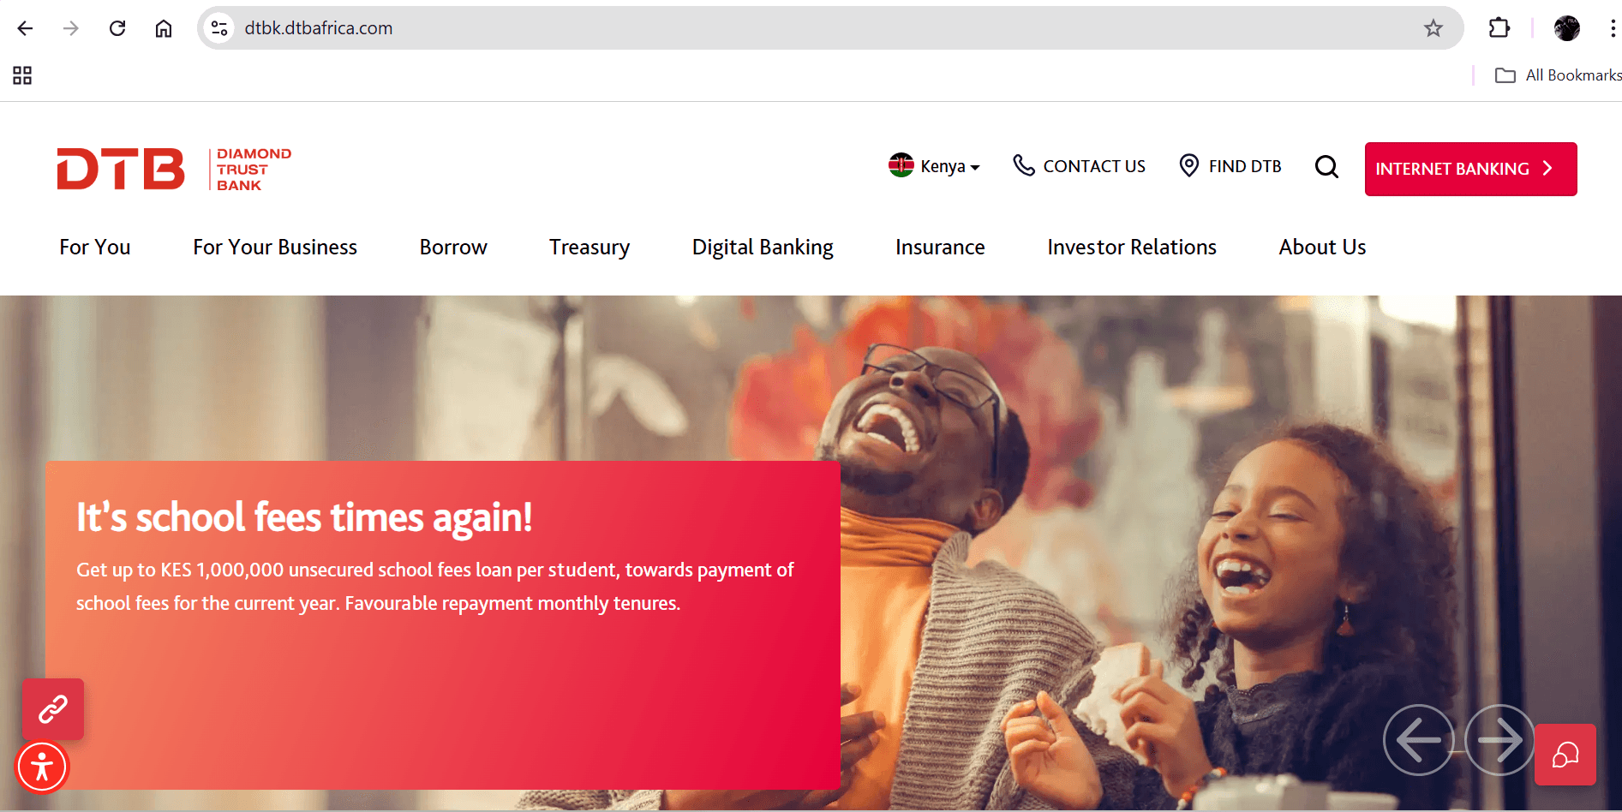Advance to next carousel slide arrow
This screenshot has height=812, width=1622.
pos(1499,740)
